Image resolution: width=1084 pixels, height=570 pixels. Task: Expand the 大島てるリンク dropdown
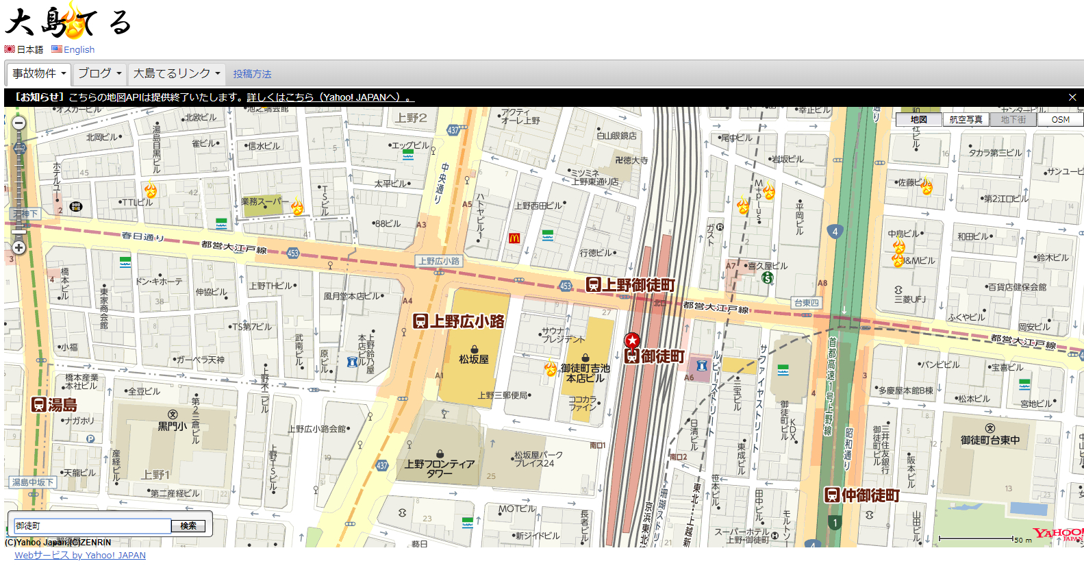click(x=177, y=73)
